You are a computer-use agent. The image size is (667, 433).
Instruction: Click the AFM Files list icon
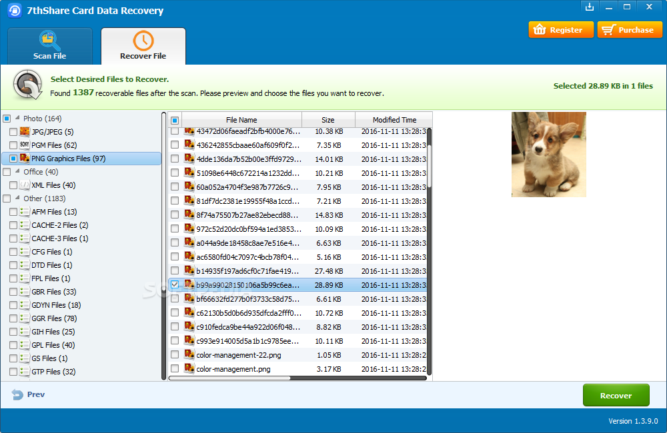point(25,212)
